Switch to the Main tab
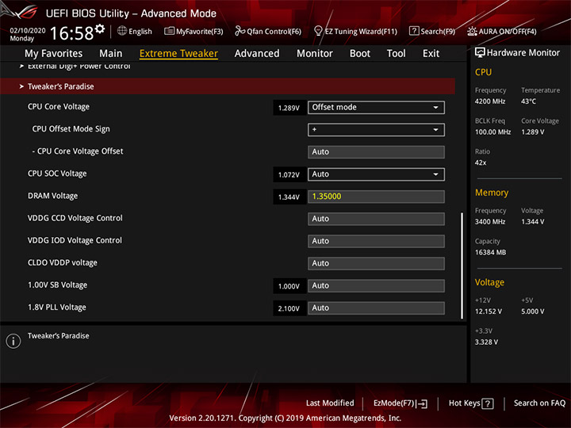This screenshot has width=571, height=428. click(x=111, y=54)
